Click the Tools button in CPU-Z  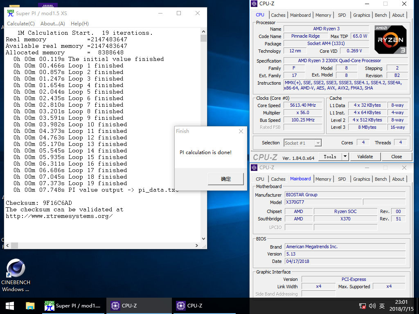(x=330, y=157)
